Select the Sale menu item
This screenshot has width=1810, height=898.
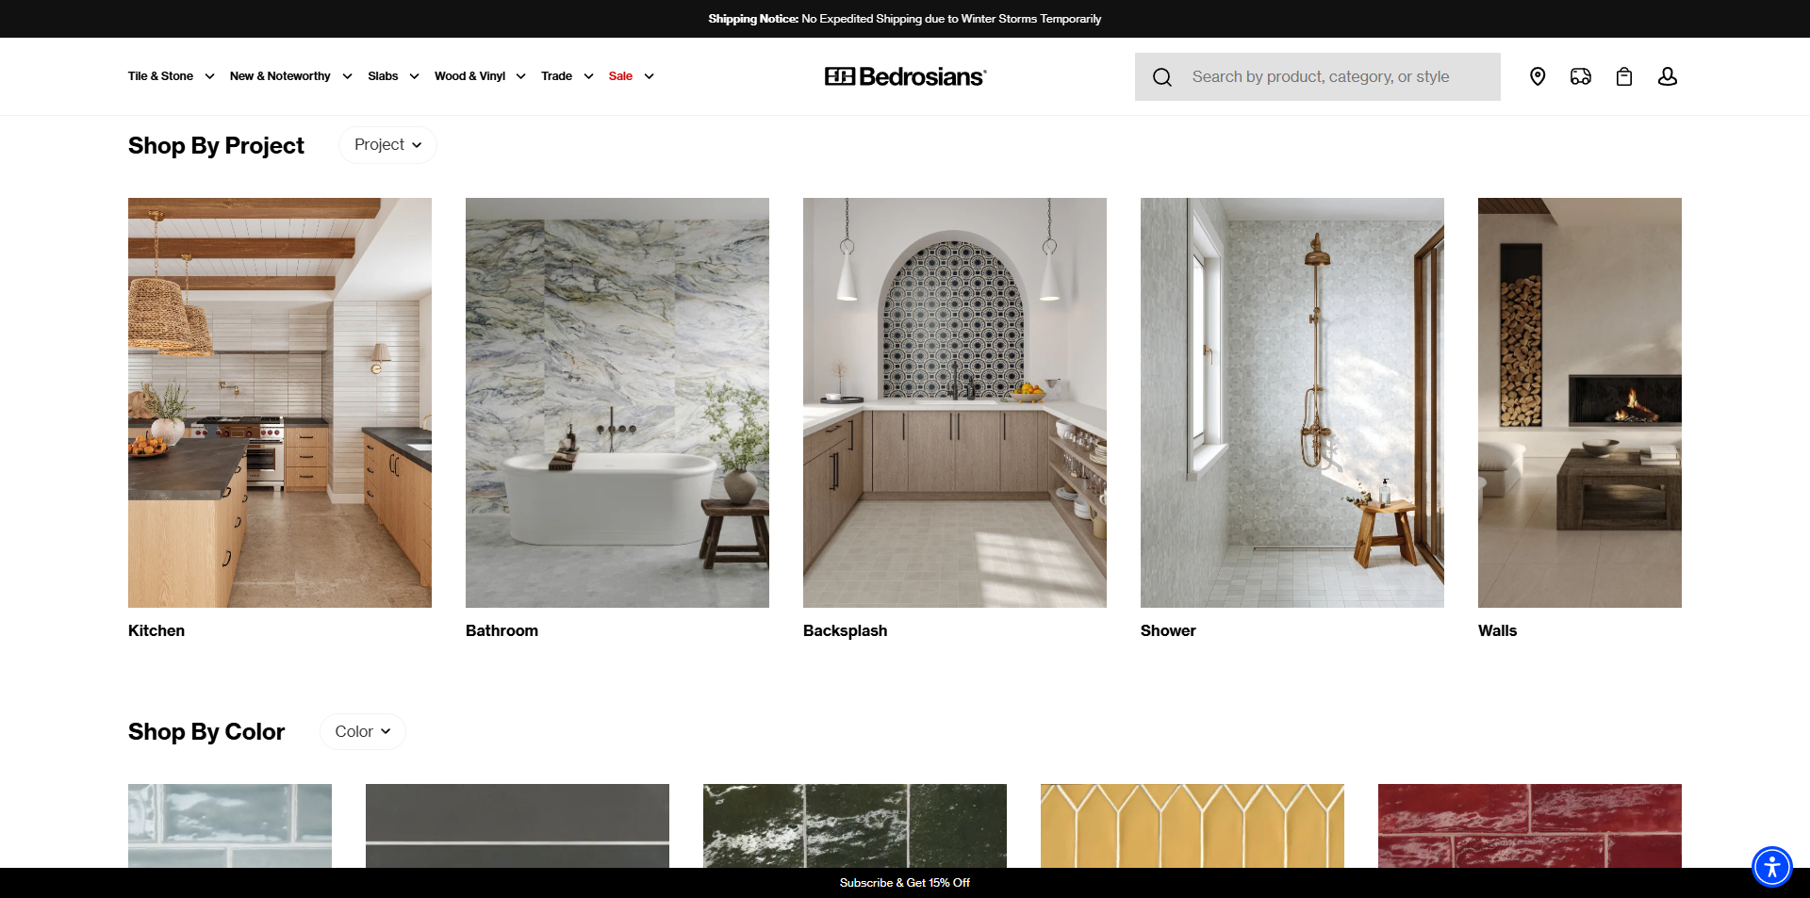coord(620,76)
